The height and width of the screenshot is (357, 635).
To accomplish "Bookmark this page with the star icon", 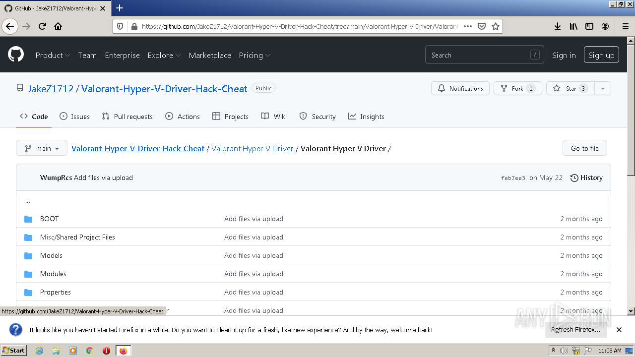I will tap(495, 26).
